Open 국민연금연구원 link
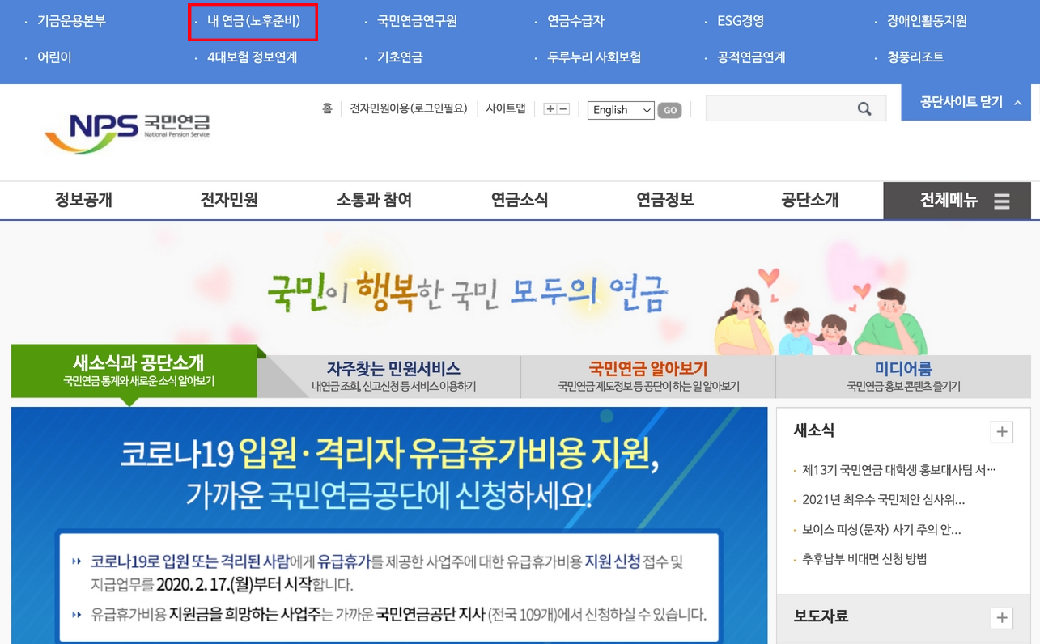The image size is (1040, 644). point(417,21)
